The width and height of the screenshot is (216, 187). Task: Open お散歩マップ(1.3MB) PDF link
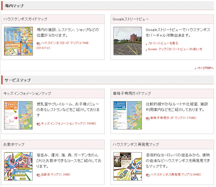[x=56, y=174]
